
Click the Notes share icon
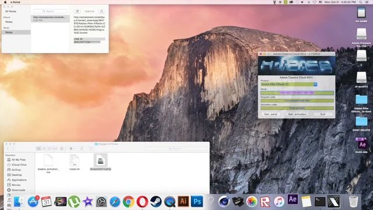point(102,11)
